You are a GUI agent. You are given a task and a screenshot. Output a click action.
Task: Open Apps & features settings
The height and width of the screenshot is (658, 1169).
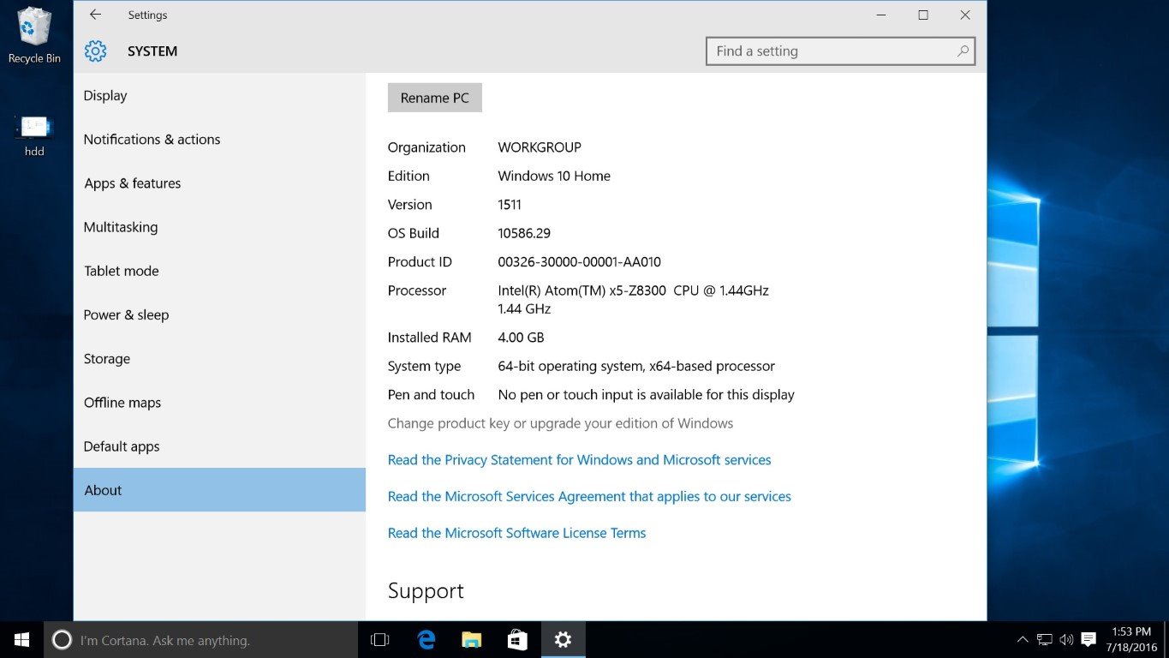219,183
